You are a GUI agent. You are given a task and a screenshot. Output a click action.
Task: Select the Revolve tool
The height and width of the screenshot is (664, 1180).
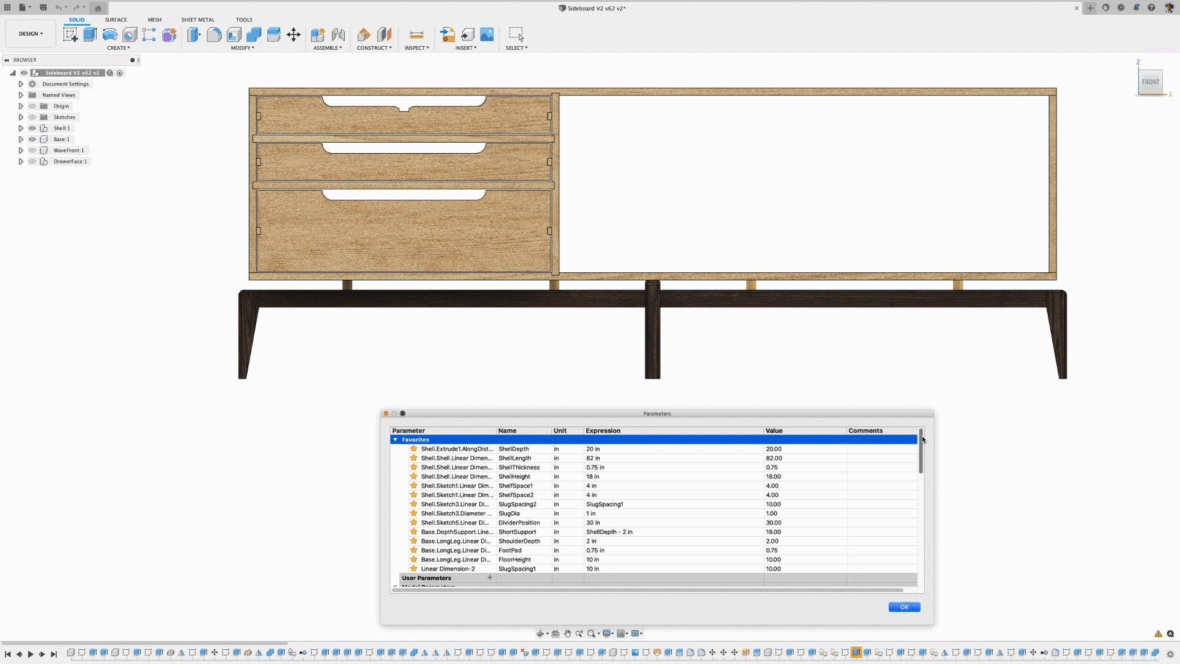point(110,34)
